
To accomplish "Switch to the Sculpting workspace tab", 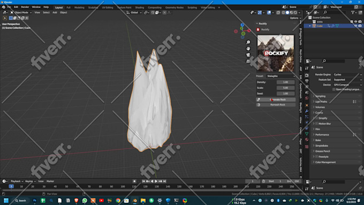I will click(93, 7).
